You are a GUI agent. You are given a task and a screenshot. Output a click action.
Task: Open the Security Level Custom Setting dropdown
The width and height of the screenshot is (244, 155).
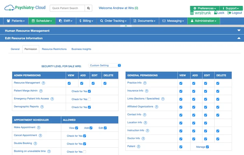(x=105, y=66)
